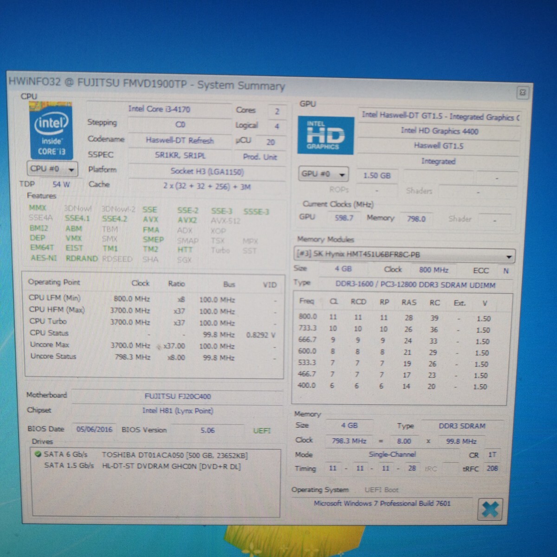The height and width of the screenshot is (557, 557).
Task: Click the Socket H3 (LGA1150) platform field
Action: click(x=207, y=172)
